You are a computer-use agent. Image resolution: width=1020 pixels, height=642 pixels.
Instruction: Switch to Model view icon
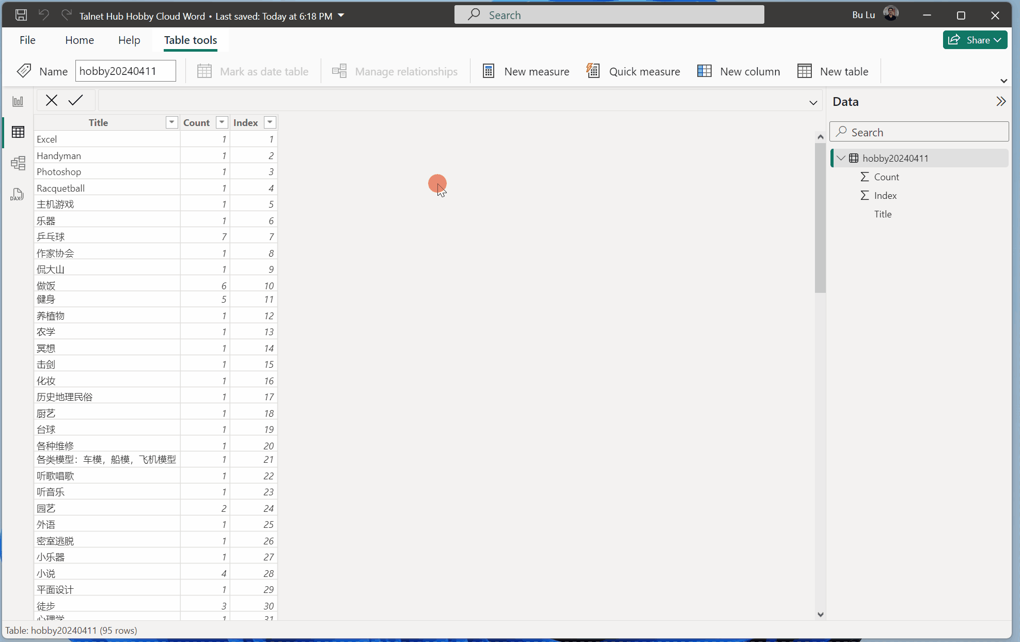18,163
